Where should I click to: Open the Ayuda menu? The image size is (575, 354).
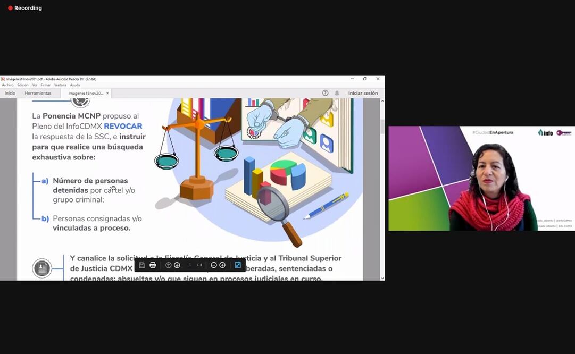tap(75, 85)
